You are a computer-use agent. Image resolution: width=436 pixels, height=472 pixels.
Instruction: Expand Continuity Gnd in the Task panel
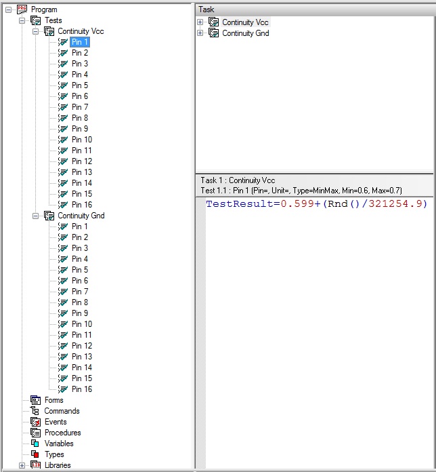tap(200, 33)
